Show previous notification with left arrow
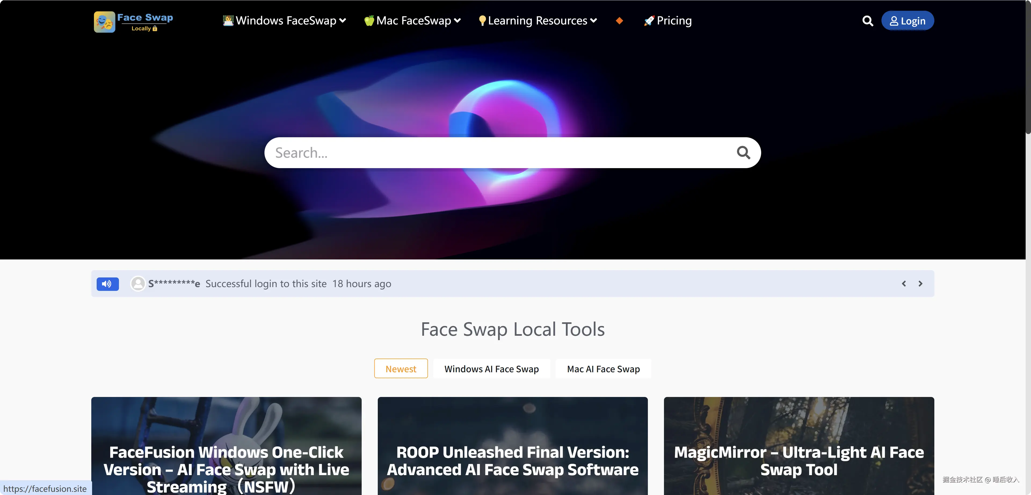Viewport: 1031px width, 495px height. pos(904,284)
